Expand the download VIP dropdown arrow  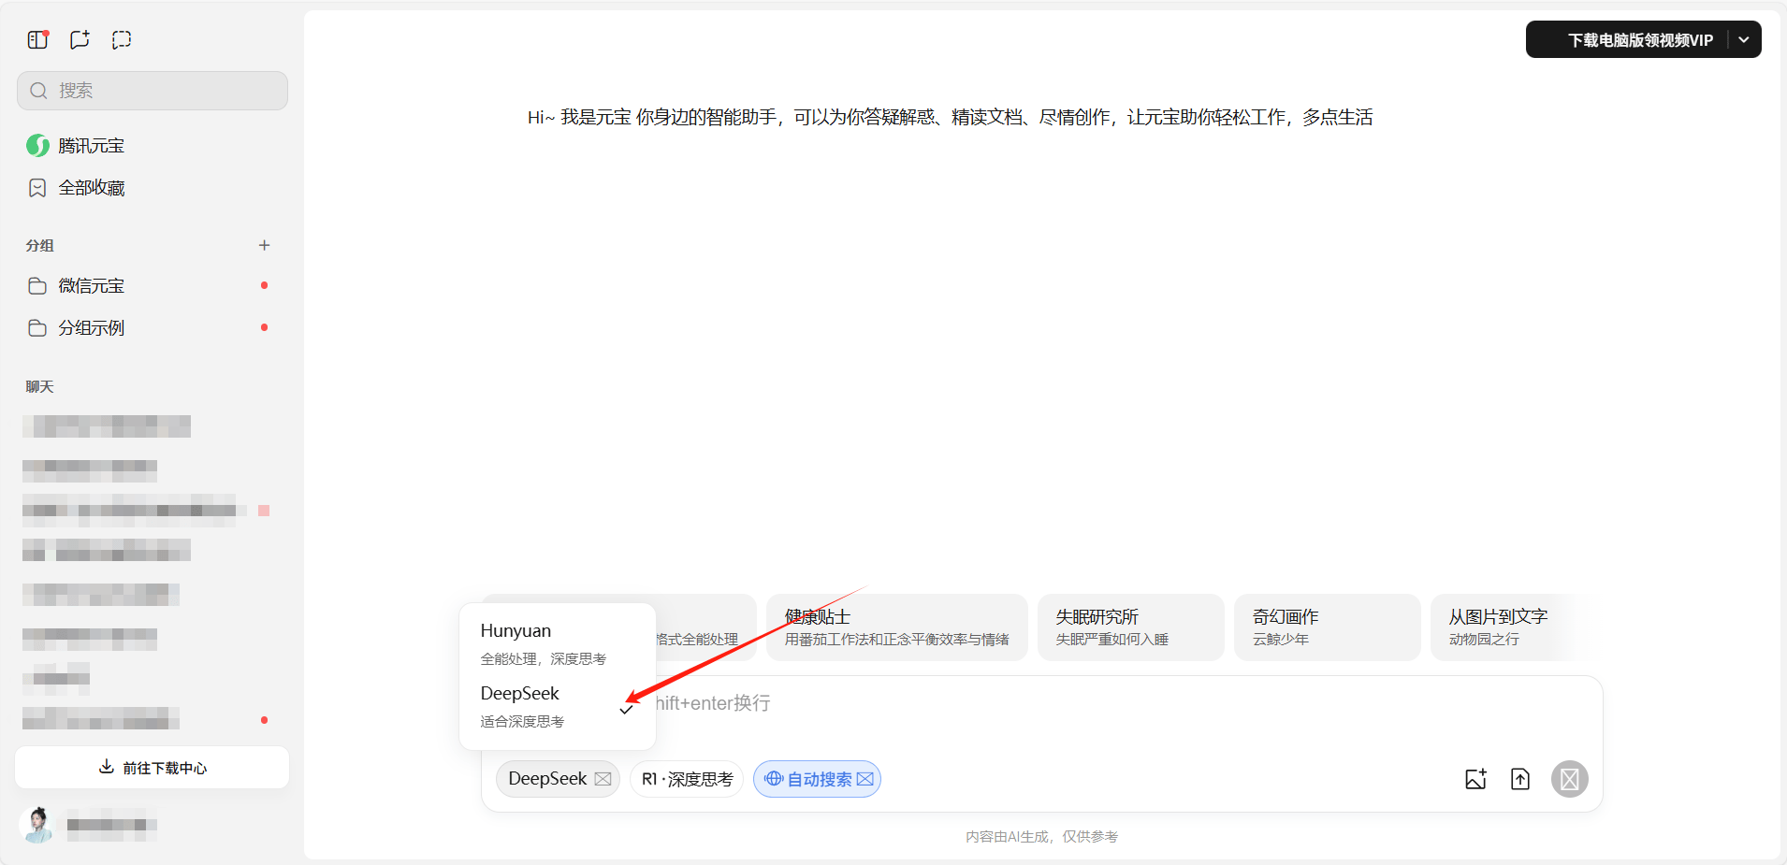pyautogui.click(x=1744, y=40)
